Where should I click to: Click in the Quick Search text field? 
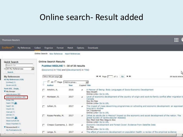pyautogui.click(x=20, y=65)
